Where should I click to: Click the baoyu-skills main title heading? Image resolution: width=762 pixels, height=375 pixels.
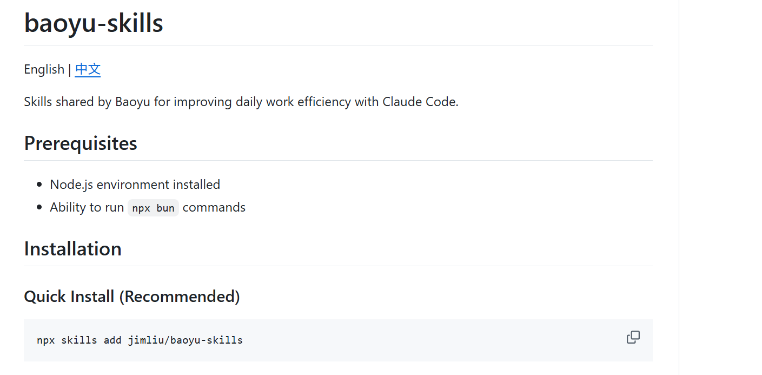[94, 23]
